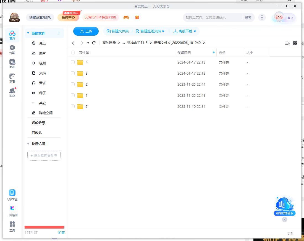Image resolution: width=304 pixels, height=241 pixels.
Task: Open 回收站 in the sidebar
Action: 37,133
